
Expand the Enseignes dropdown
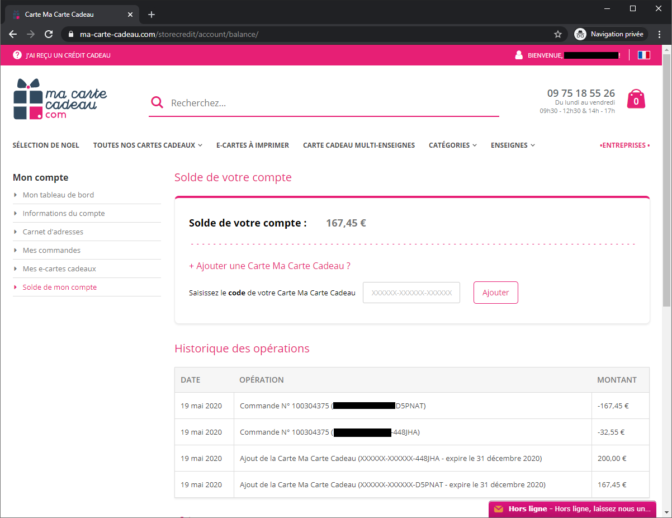coord(513,145)
